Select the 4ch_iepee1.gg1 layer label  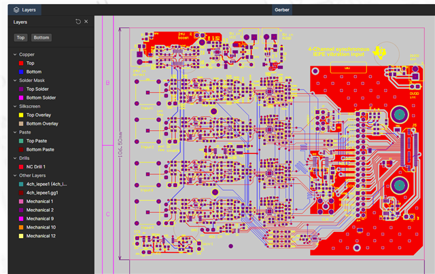42,193
